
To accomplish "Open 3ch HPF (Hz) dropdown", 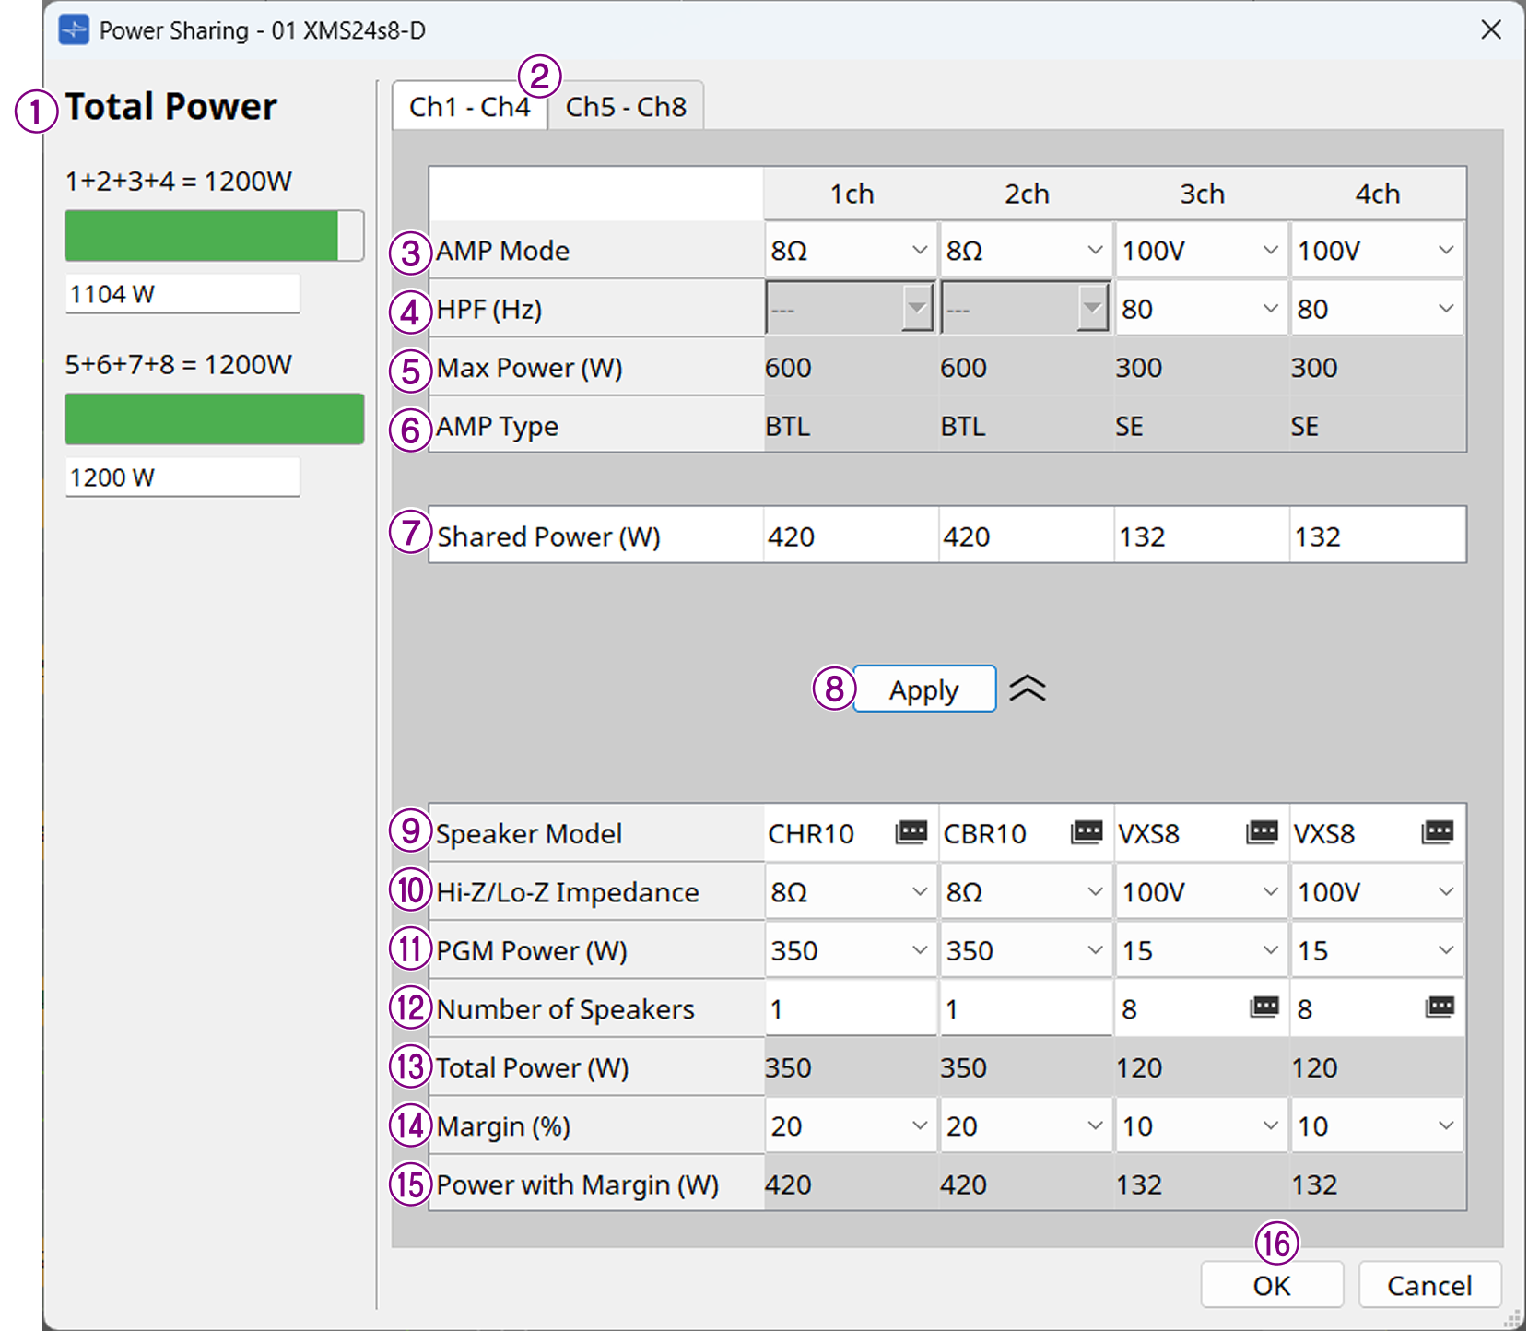I will 1201,309.
